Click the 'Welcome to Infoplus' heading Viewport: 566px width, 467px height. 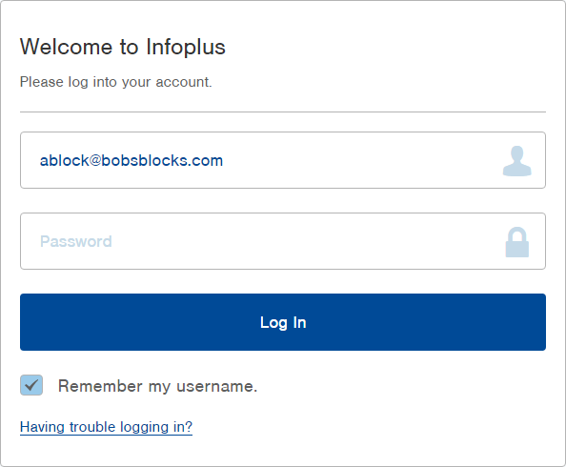click(123, 48)
